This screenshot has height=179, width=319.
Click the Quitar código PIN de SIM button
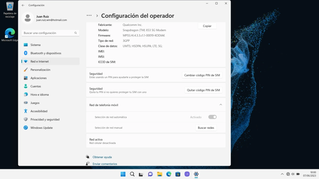click(x=203, y=90)
